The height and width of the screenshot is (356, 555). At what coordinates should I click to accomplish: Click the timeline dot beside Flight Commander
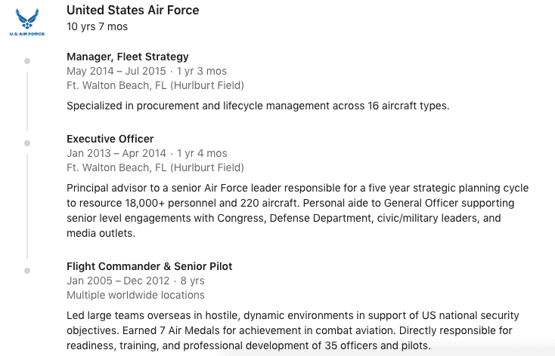(27, 271)
